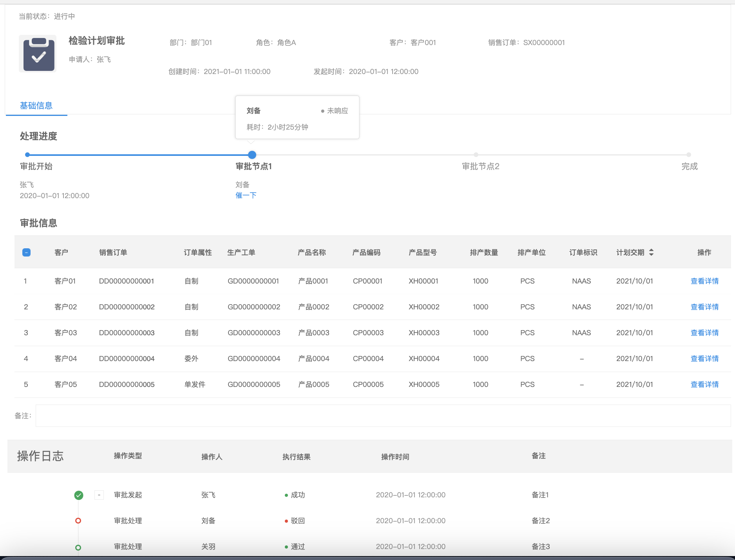The image size is (735, 560).
Task: Click into the 备注 input field
Action: coord(383,416)
